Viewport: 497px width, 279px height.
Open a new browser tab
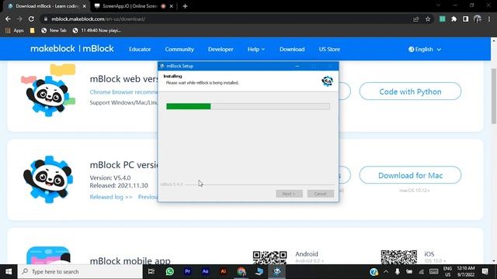[x=185, y=6]
